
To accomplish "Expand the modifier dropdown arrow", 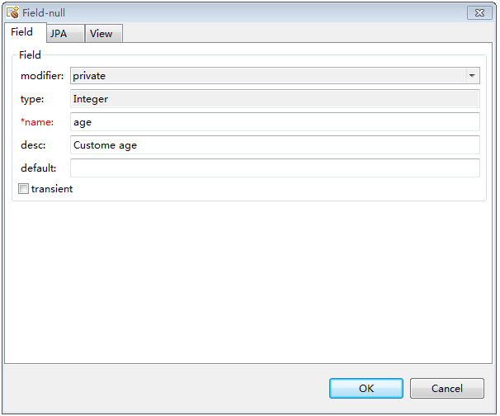I will pyautogui.click(x=472, y=76).
